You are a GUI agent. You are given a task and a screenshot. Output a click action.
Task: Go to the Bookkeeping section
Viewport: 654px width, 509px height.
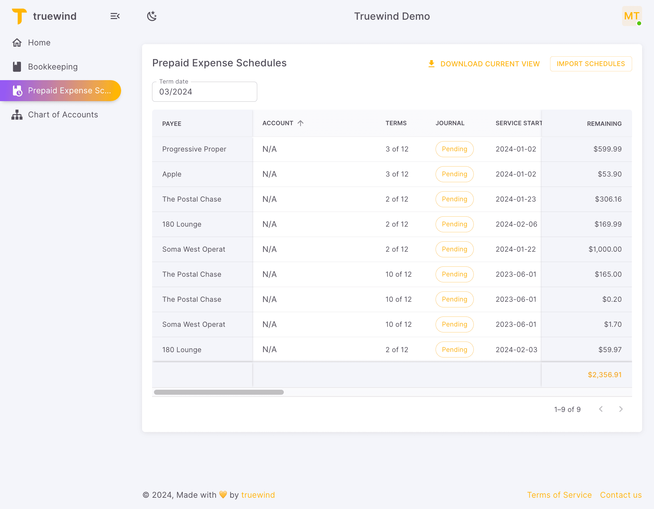[53, 66]
